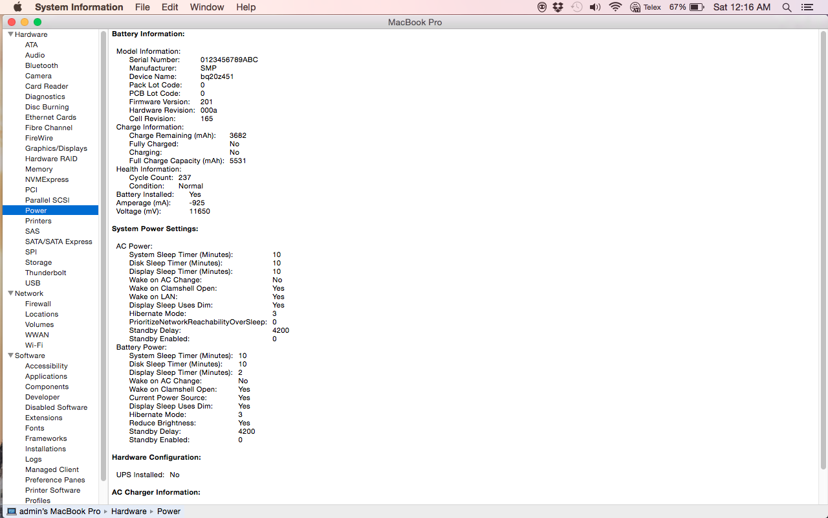
Task: Click the volume speaker icon
Action: [595, 7]
